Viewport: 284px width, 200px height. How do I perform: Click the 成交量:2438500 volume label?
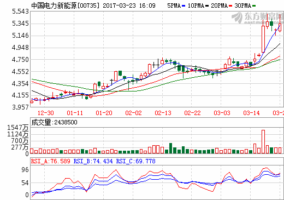(54, 122)
